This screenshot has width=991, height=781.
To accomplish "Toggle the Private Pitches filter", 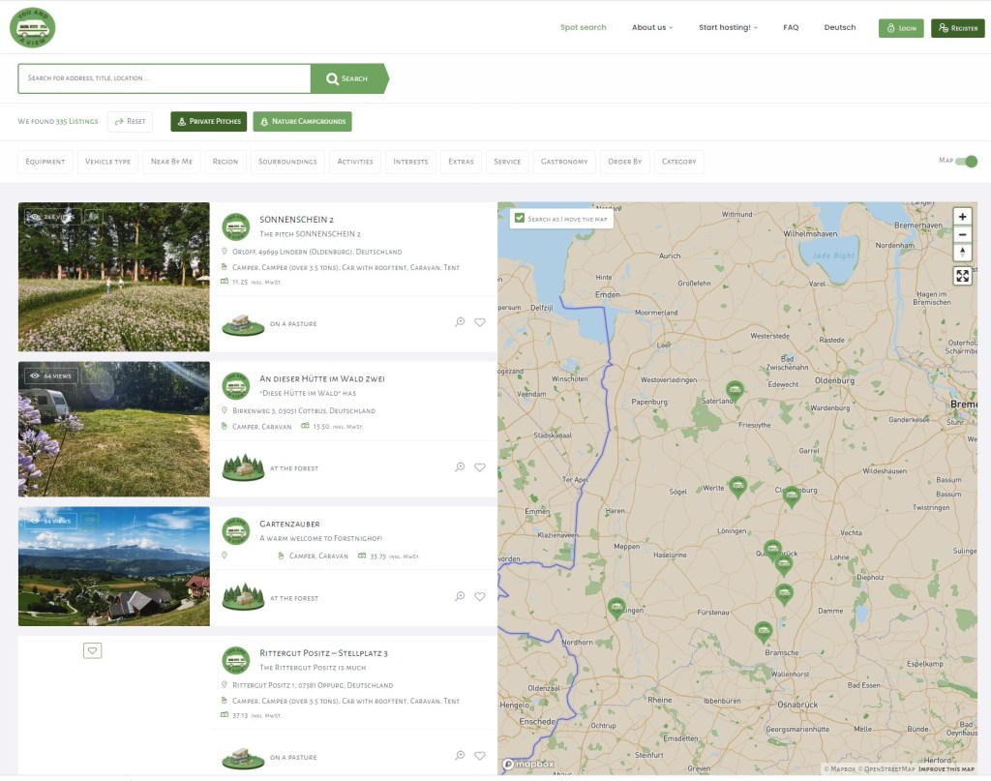I will 208,121.
